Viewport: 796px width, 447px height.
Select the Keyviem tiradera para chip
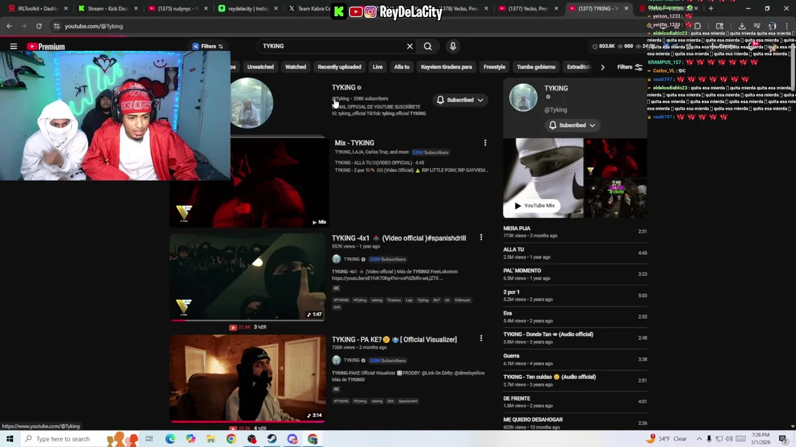coord(447,67)
